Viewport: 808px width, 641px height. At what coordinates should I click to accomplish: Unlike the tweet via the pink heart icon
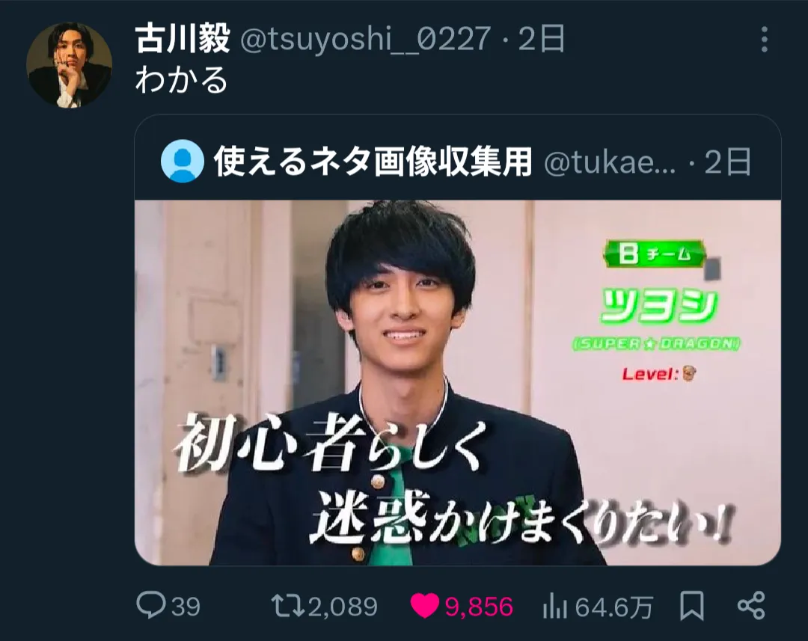[x=425, y=606]
